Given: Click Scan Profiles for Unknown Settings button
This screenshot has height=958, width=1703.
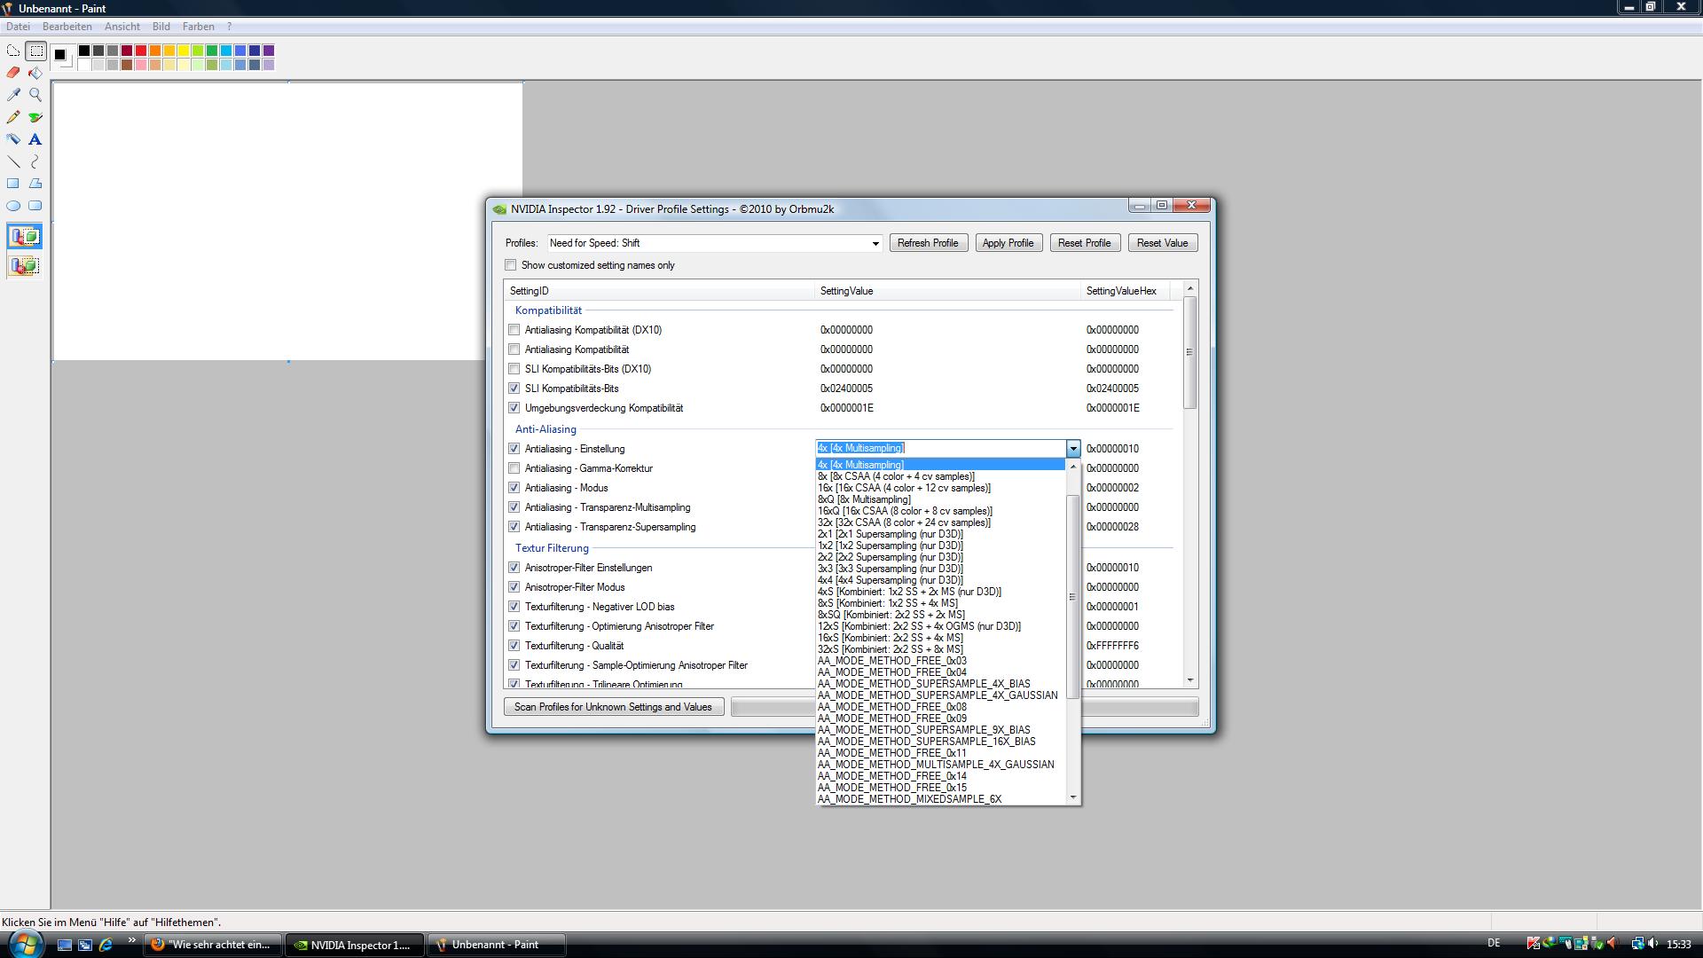Looking at the screenshot, I should point(613,707).
